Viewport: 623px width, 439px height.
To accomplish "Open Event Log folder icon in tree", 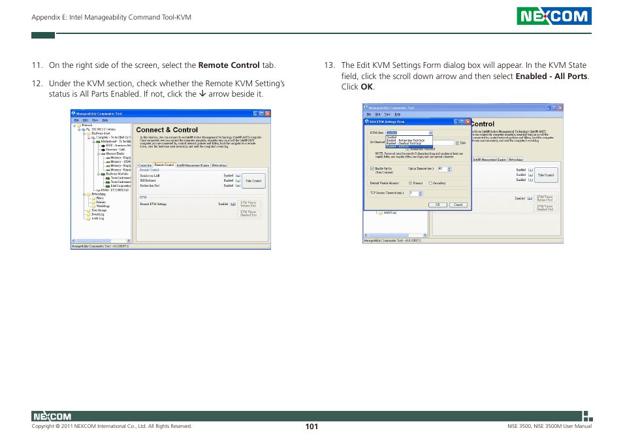I will click(89, 214).
